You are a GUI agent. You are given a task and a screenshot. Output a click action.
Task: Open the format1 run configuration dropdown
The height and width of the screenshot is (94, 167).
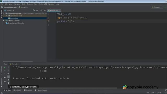(x=157, y=7)
